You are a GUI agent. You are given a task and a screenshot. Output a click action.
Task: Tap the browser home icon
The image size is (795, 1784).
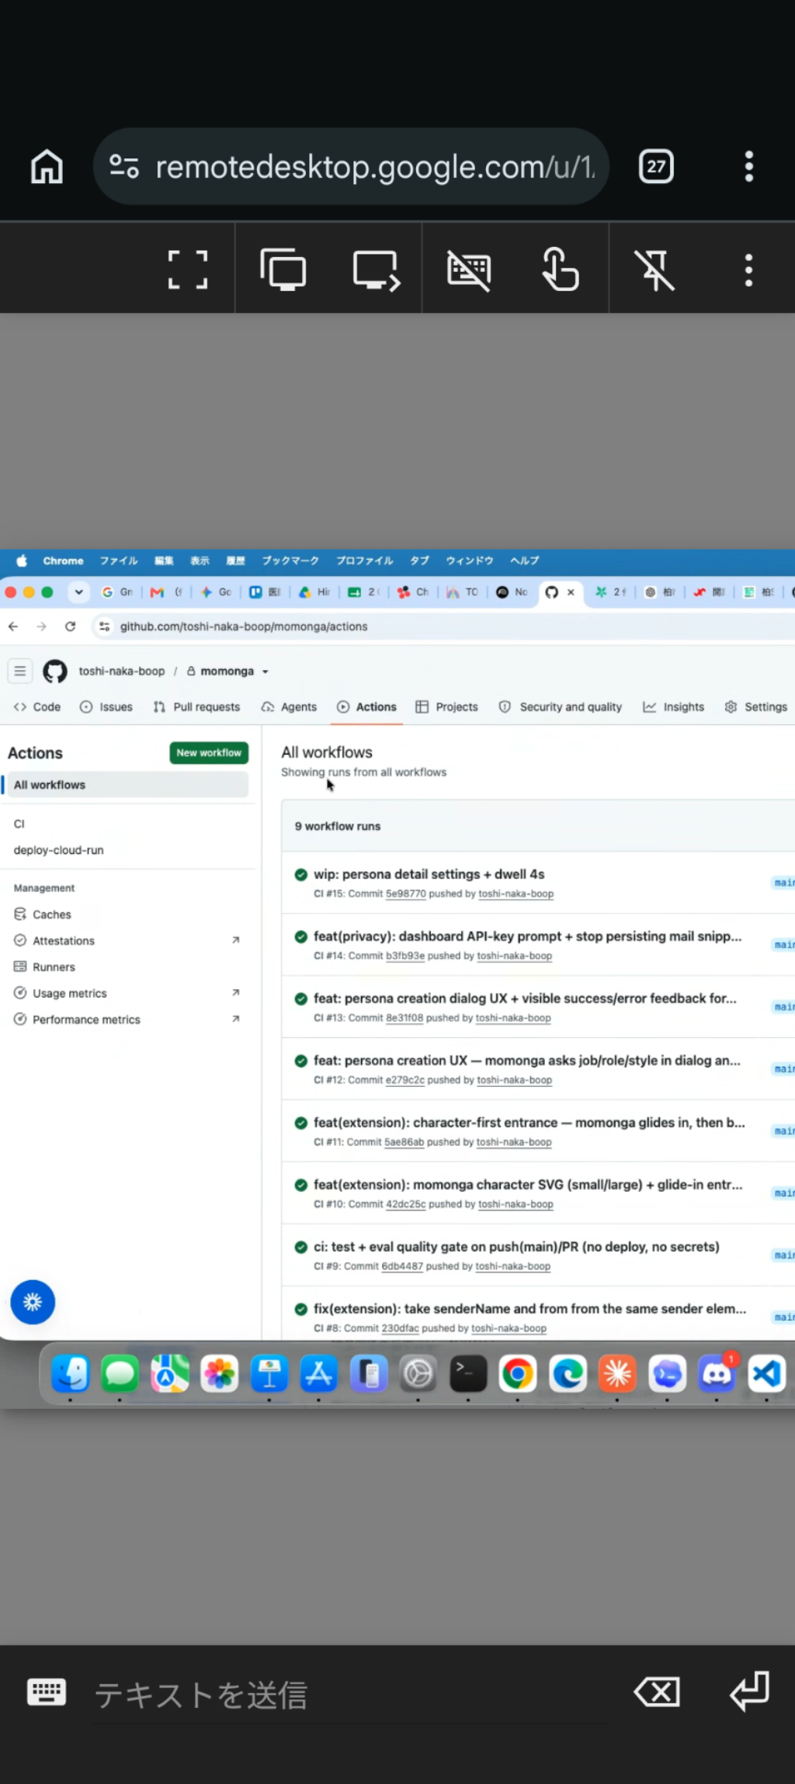[x=47, y=166]
